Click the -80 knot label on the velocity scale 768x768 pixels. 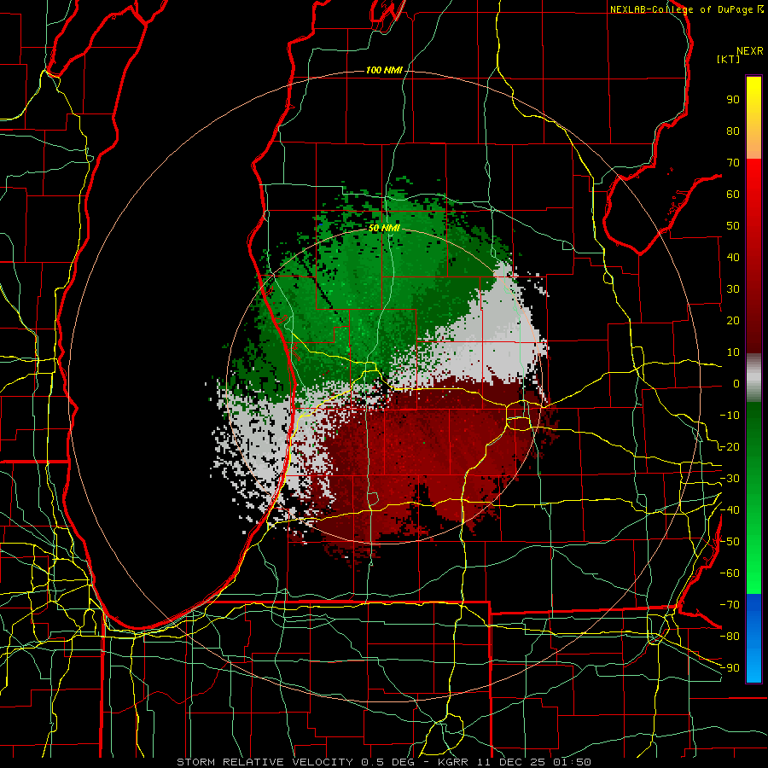730,637
